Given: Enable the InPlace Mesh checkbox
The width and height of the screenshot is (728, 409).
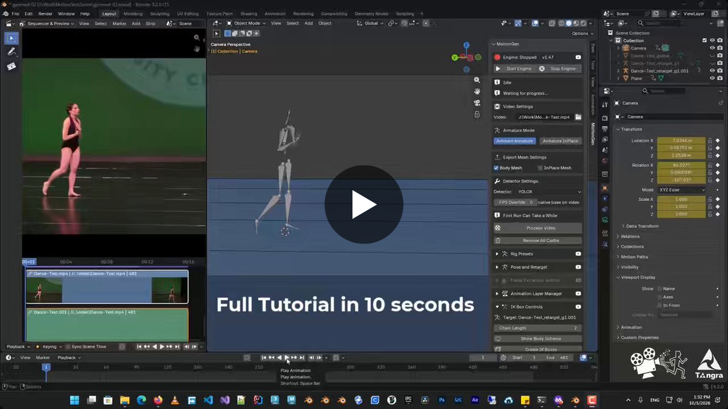Looking at the screenshot, I should [x=540, y=168].
